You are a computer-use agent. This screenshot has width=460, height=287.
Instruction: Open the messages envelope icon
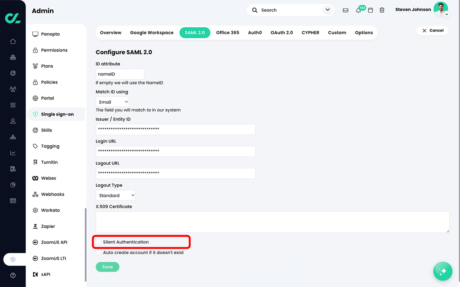pyautogui.click(x=345, y=10)
